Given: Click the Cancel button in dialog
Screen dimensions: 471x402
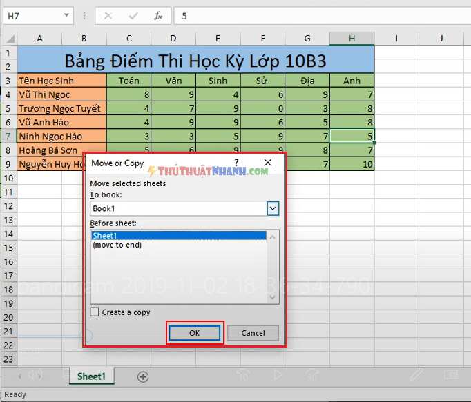Looking at the screenshot, I should pos(253,333).
